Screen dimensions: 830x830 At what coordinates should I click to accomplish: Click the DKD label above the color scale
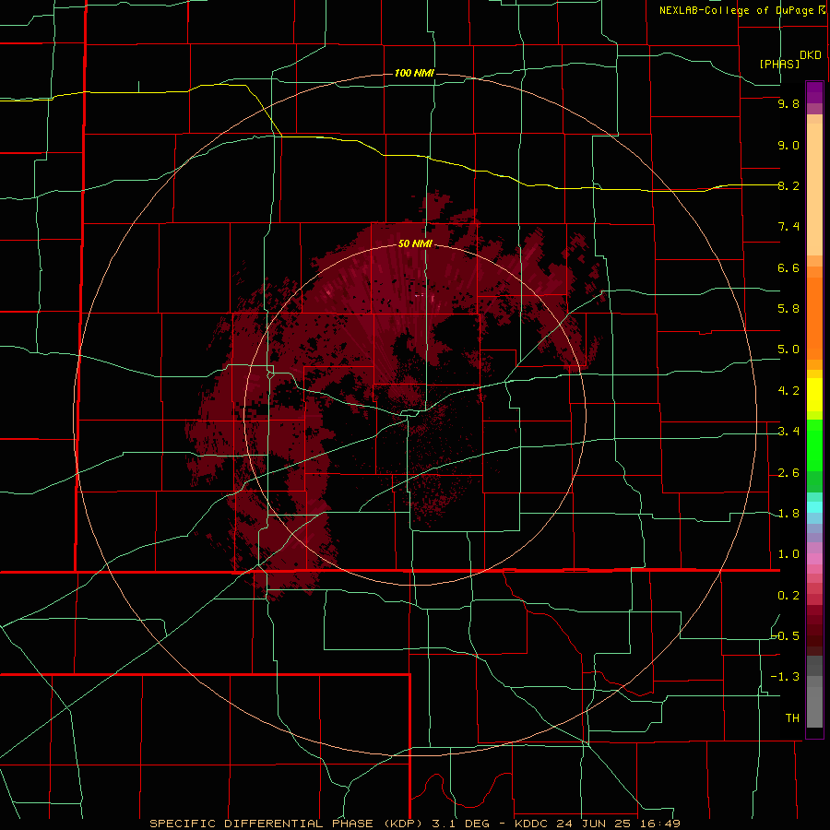click(811, 55)
